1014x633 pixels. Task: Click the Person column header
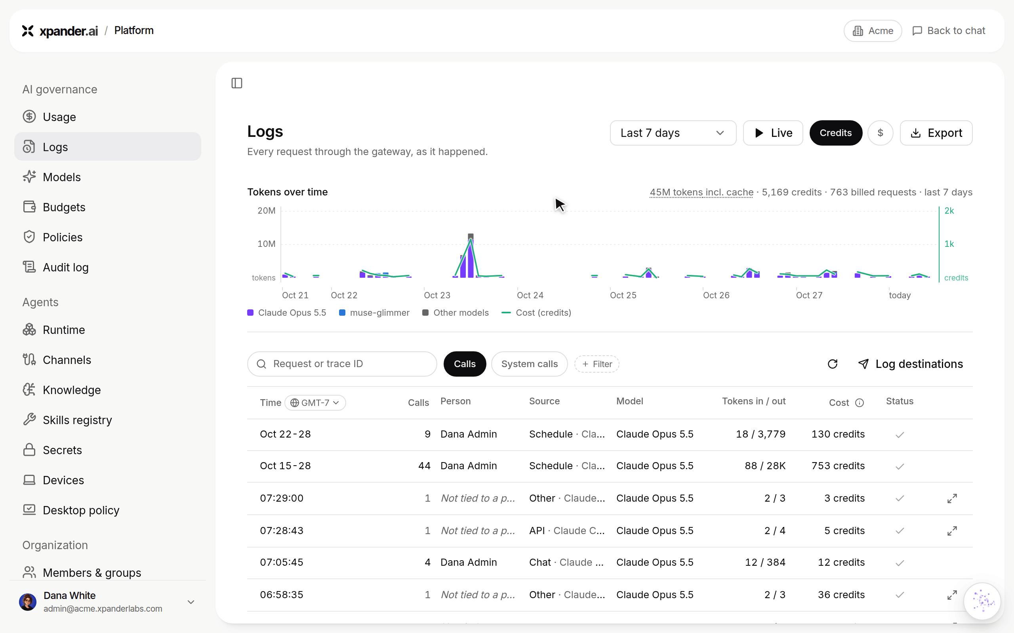pyautogui.click(x=456, y=401)
